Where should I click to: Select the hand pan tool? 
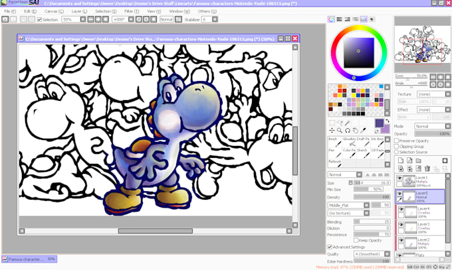pos(356,131)
